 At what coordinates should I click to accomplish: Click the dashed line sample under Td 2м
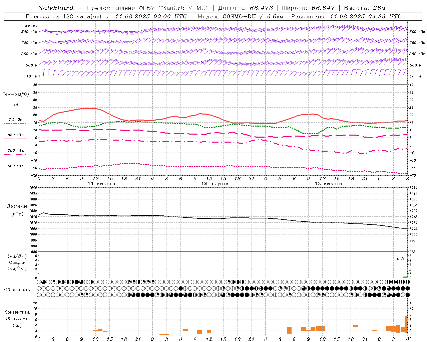point(15,124)
